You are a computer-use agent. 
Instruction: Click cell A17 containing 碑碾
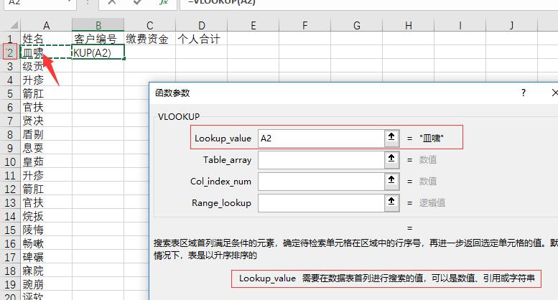coord(46,257)
